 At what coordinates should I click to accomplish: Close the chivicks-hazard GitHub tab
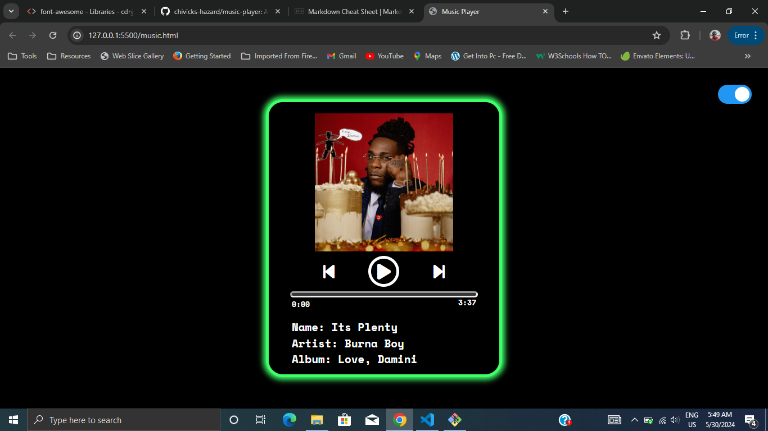pyautogui.click(x=277, y=11)
